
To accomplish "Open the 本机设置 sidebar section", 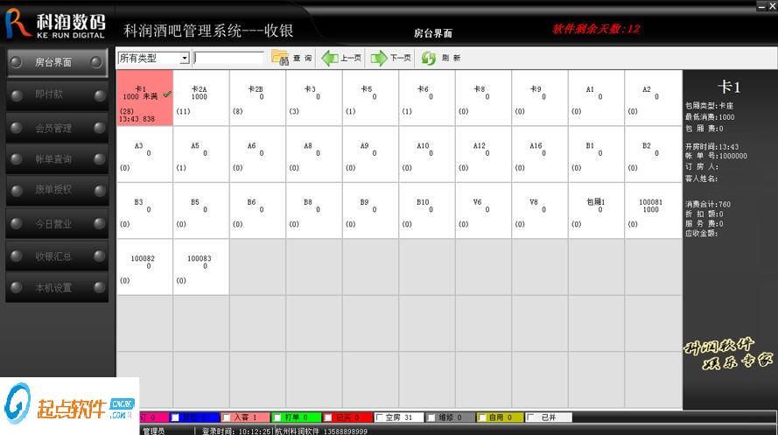I will coord(57,288).
